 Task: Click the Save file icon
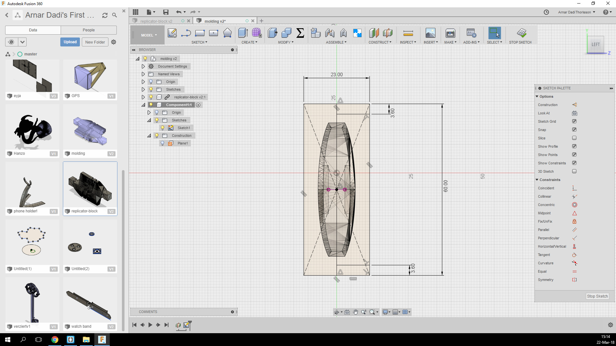pos(166,12)
